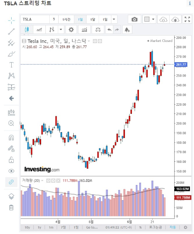Select the pattern drawing tool
This screenshot has width=194, height=234.
coord(11,76)
